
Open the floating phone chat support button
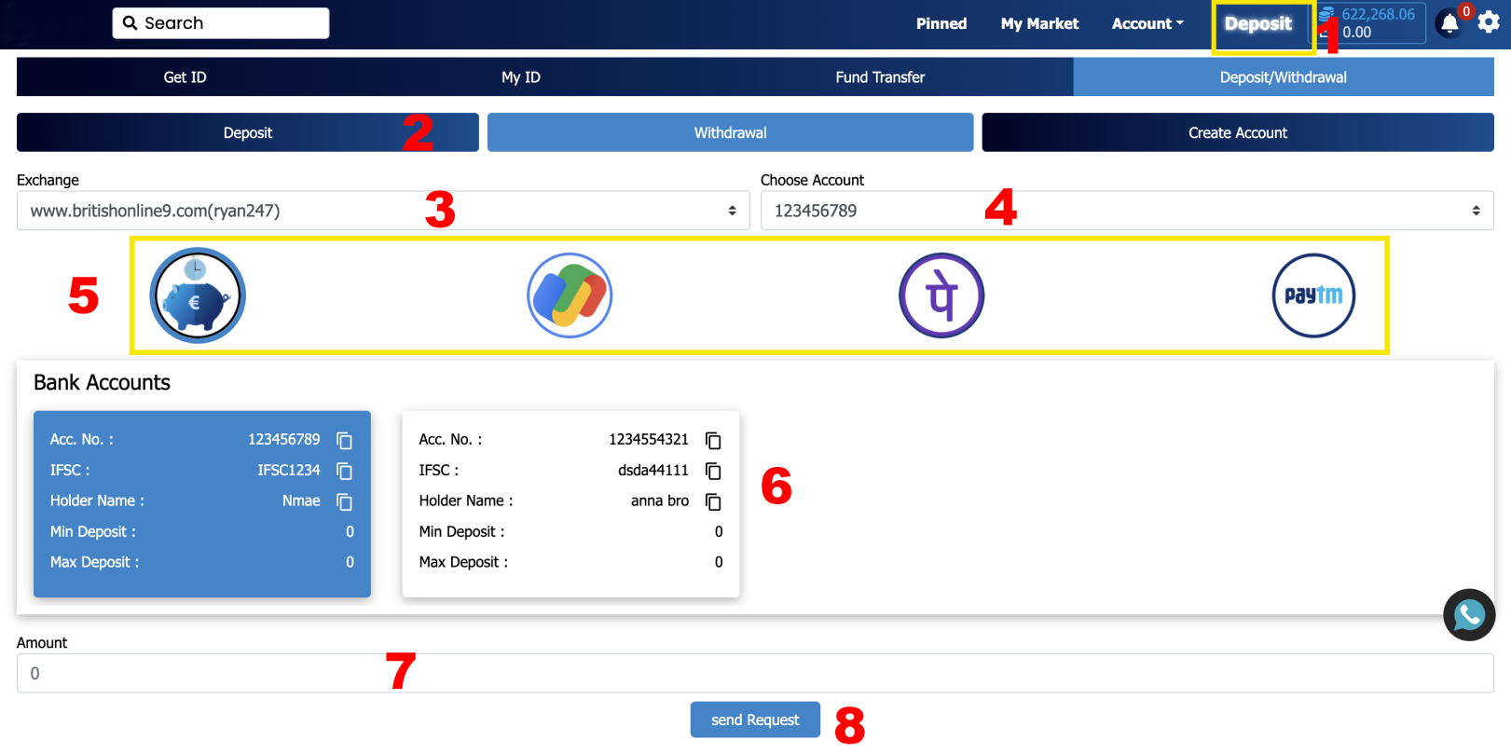(1469, 615)
